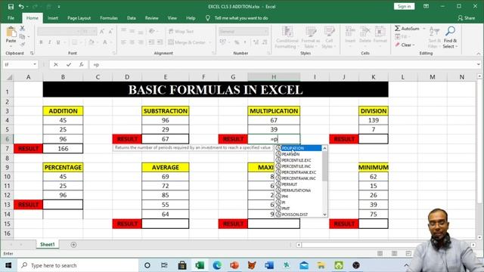Expand AutoSum dropdown arrow

(424, 29)
